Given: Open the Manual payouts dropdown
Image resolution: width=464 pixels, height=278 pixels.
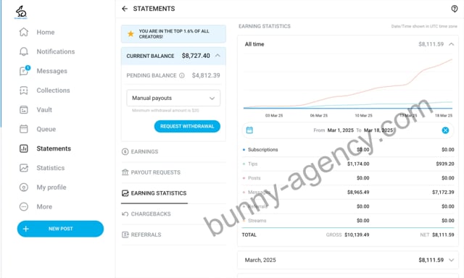Looking at the screenshot, I should (173, 98).
